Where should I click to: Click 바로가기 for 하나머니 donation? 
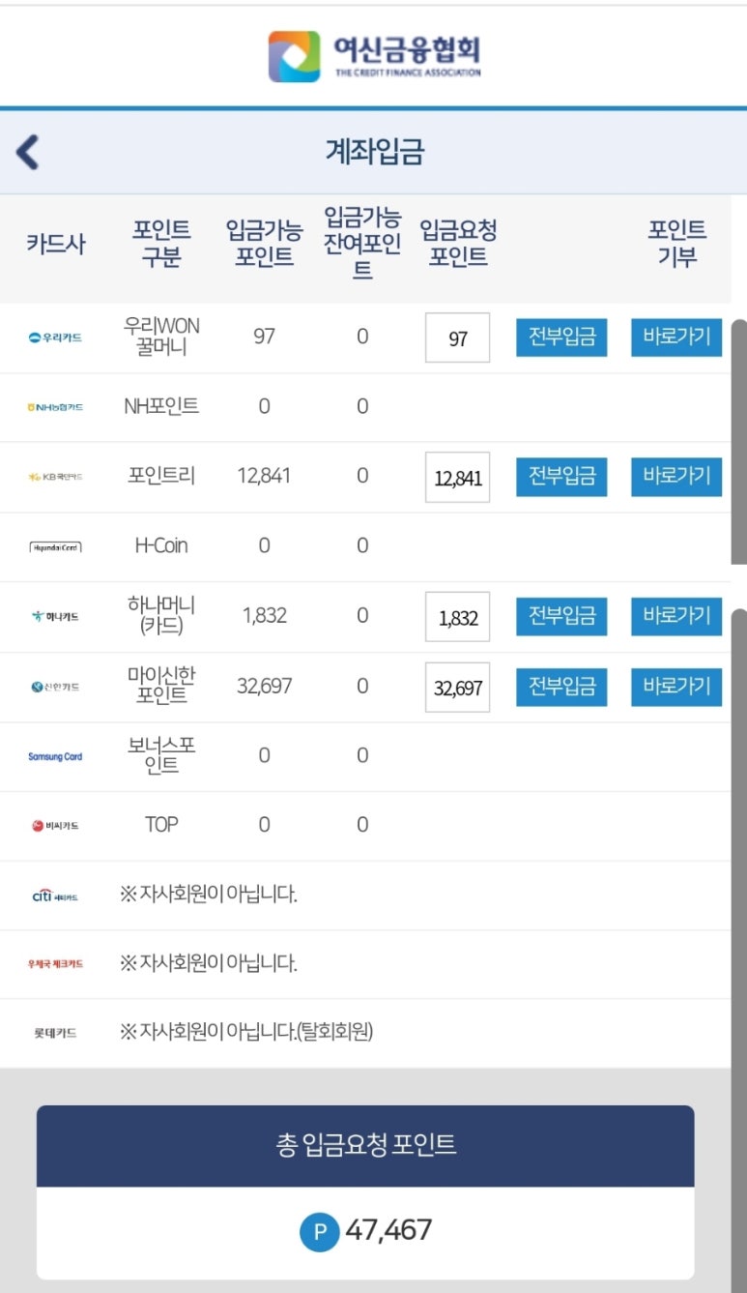[x=676, y=616]
